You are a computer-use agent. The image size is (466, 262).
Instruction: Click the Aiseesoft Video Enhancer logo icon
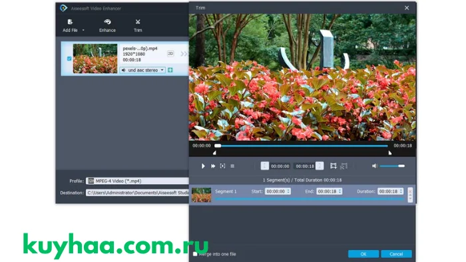63,8
